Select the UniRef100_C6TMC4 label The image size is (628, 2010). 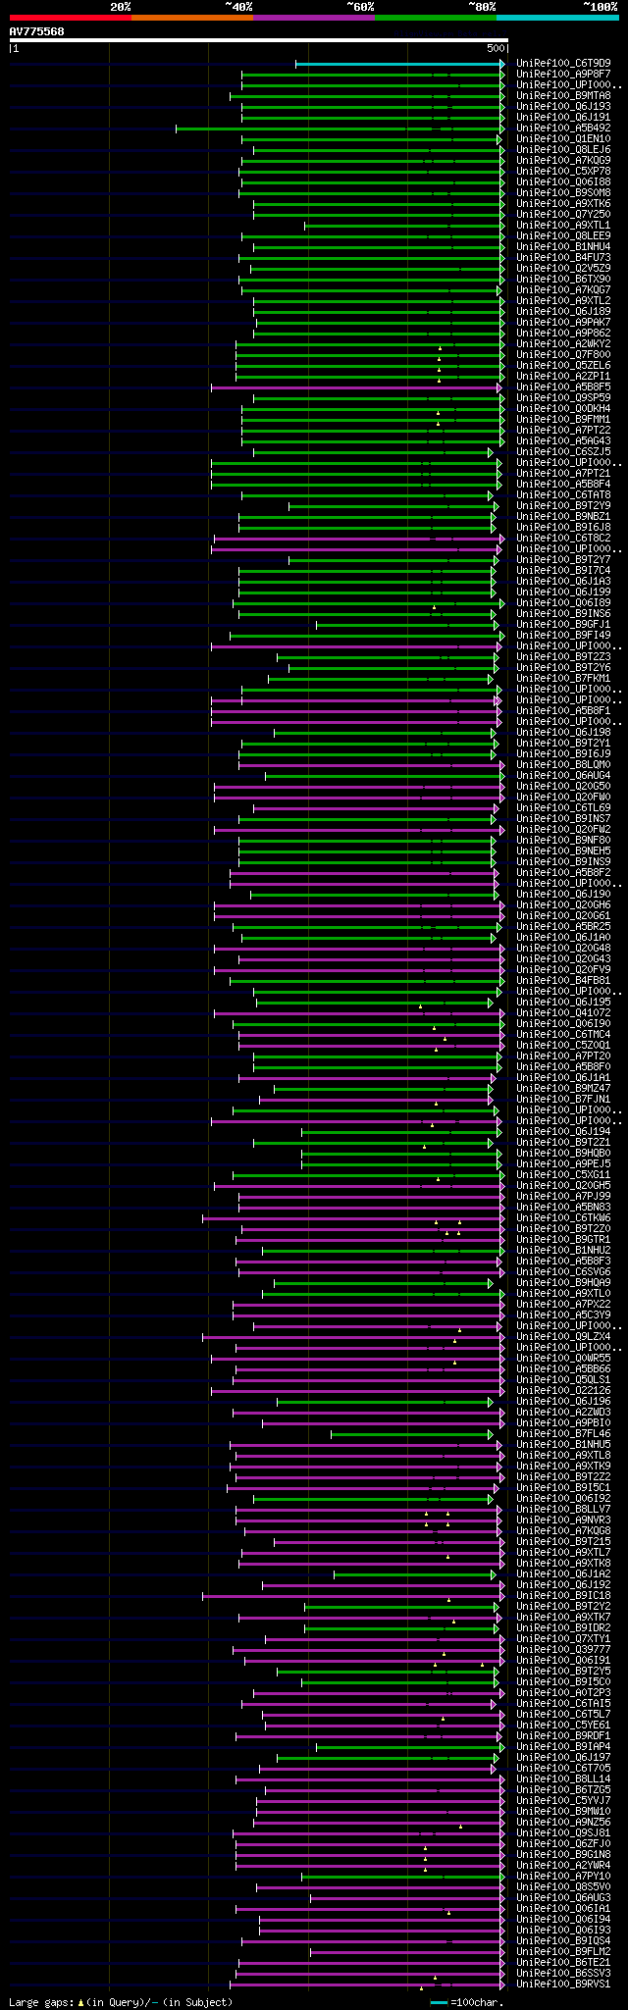563,1035
